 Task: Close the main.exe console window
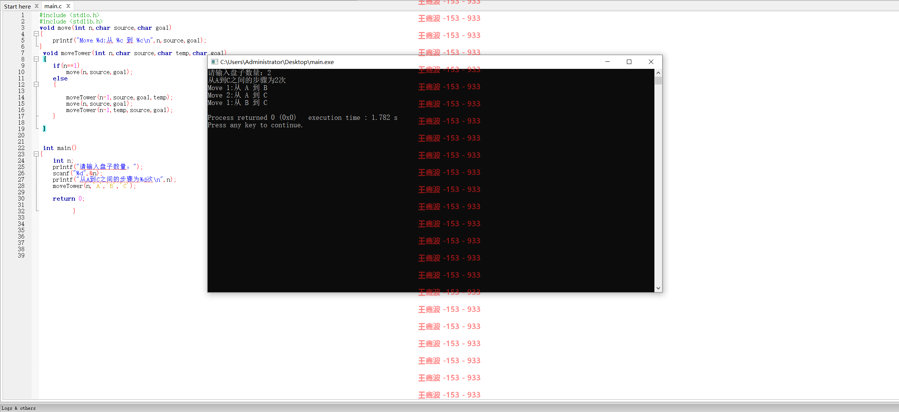pyautogui.click(x=651, y=62)
